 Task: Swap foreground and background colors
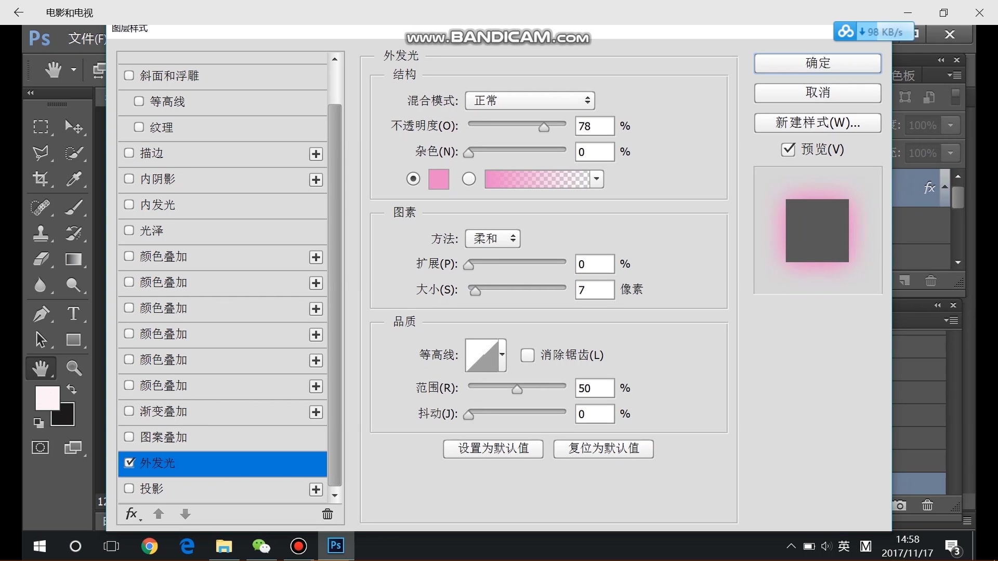[72, 389]
